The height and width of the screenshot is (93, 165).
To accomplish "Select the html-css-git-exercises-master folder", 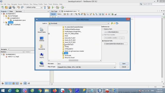I will click(x=74, y=51).
